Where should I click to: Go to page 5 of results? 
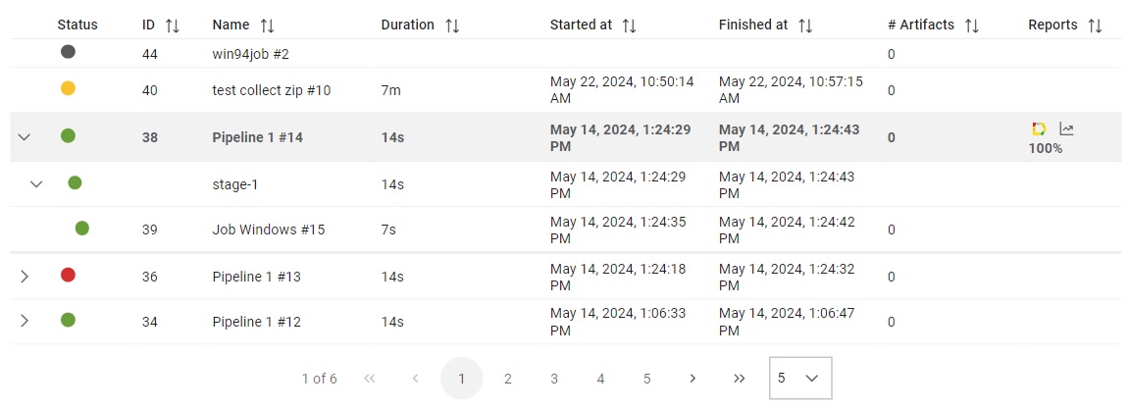[646, 378]
